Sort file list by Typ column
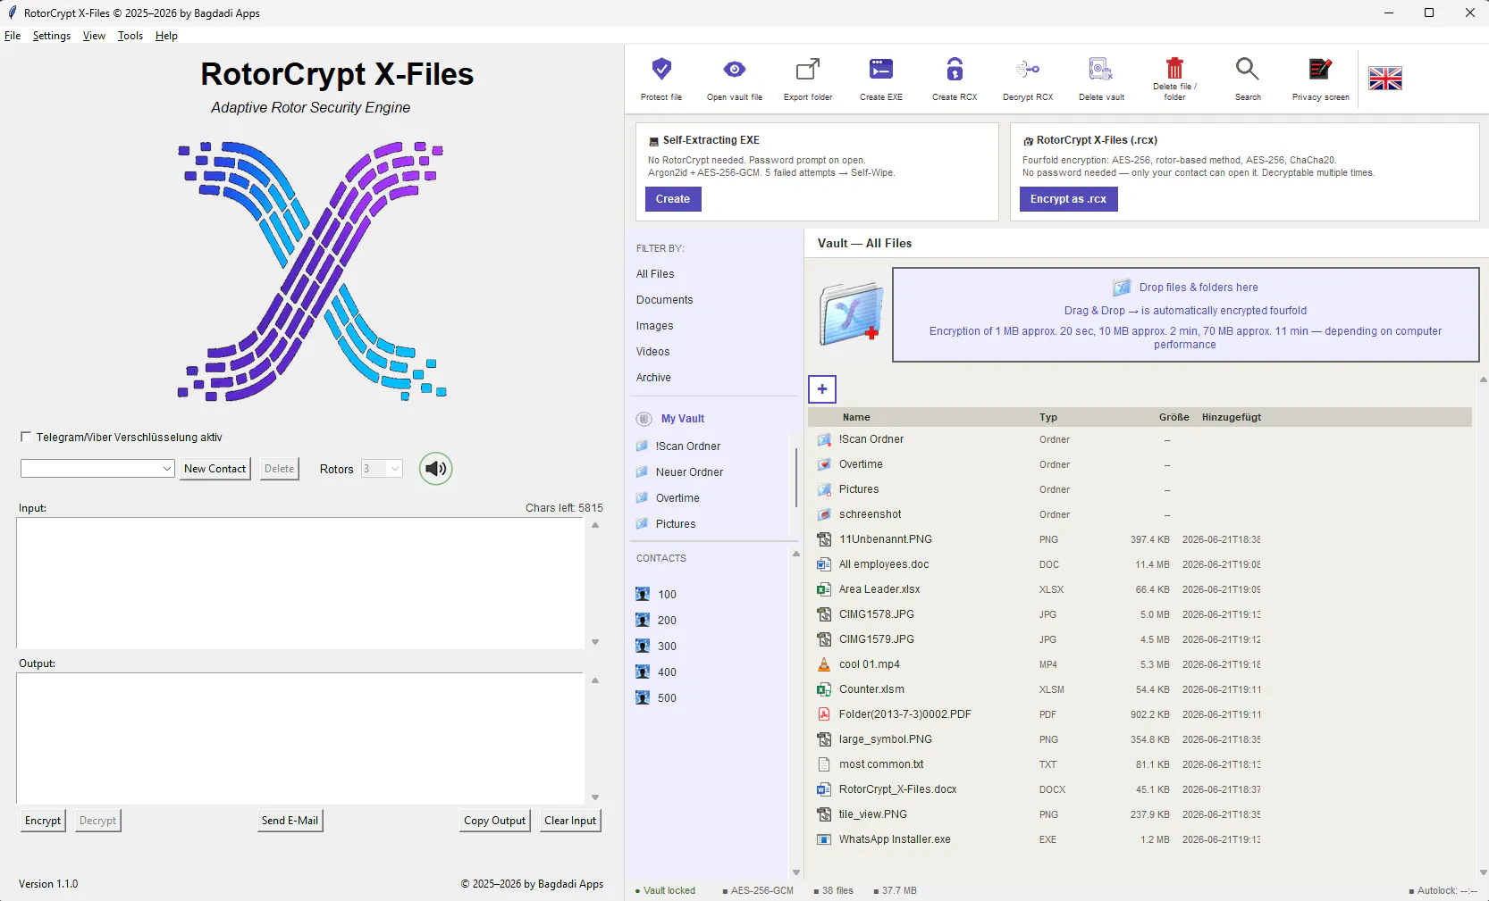 coord(1048,417)
